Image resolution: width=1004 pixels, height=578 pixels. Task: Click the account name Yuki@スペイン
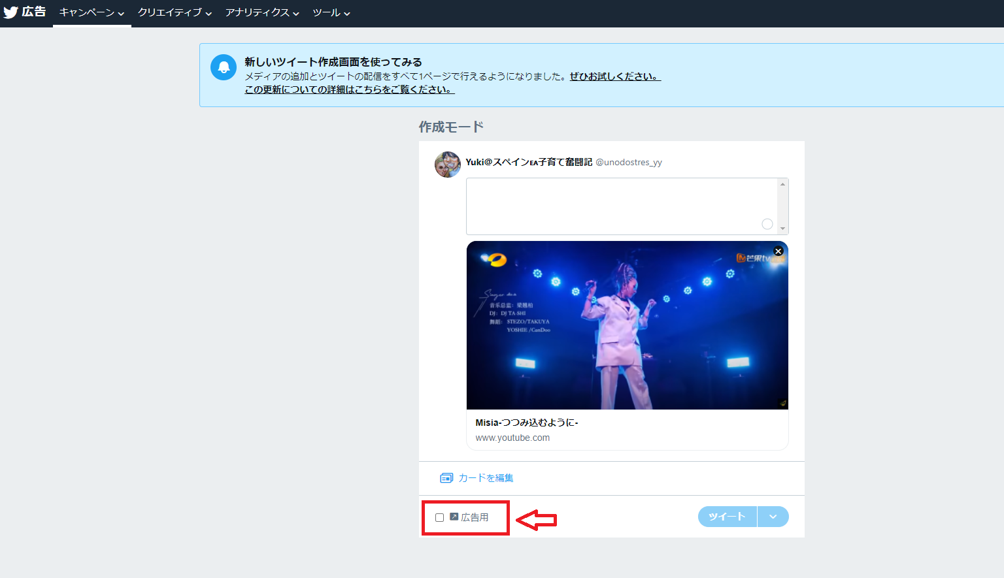(529, 162)
